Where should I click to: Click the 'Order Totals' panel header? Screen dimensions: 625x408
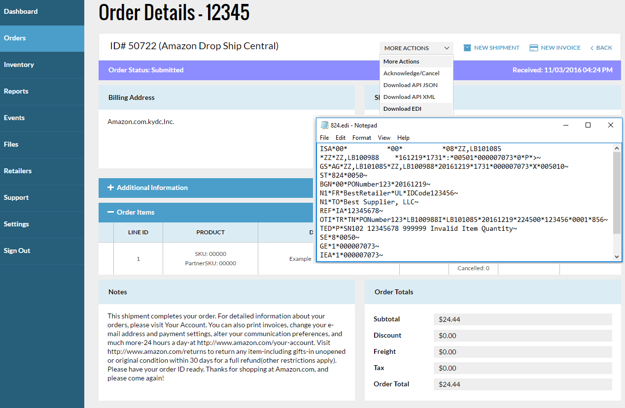click(x=493, y=292)
